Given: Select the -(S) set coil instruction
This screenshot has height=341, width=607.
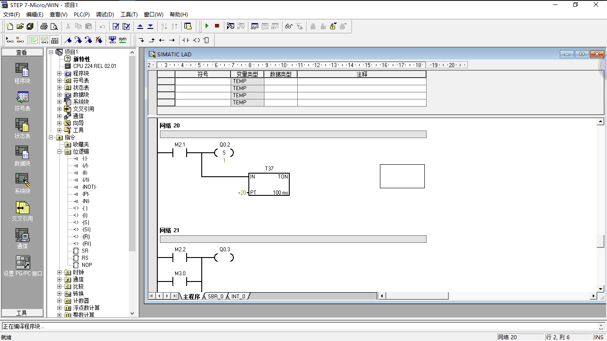Looking at the screenshot, I should tap(85, 222).
